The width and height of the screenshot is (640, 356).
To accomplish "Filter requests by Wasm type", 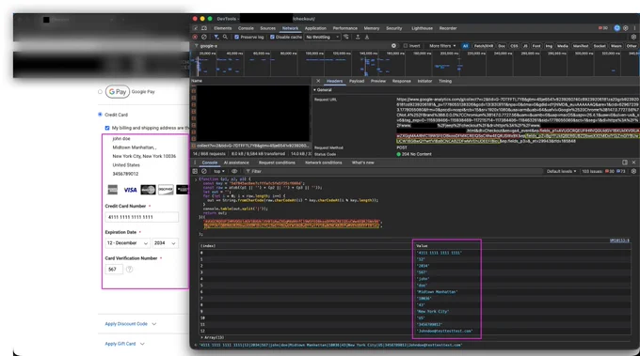I will (616, 46).
